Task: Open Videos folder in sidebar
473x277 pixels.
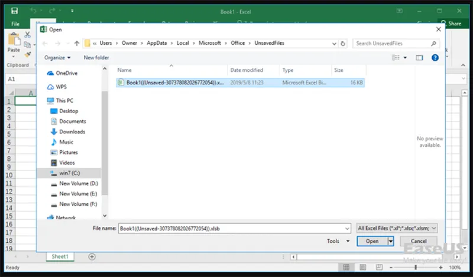Action: click(63, 163)
